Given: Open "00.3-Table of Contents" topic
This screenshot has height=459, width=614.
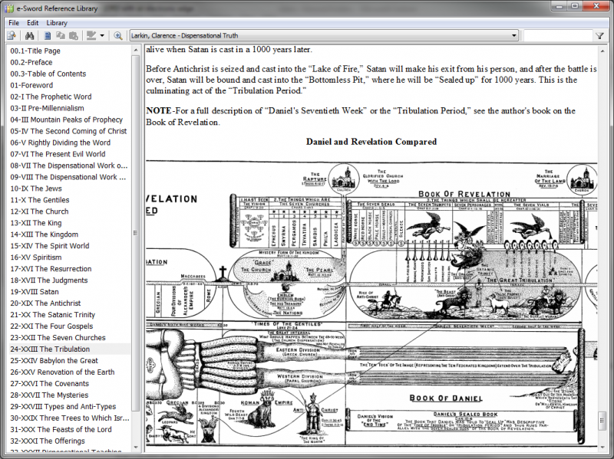Looking at the screenshot, I should click(48, 74).
